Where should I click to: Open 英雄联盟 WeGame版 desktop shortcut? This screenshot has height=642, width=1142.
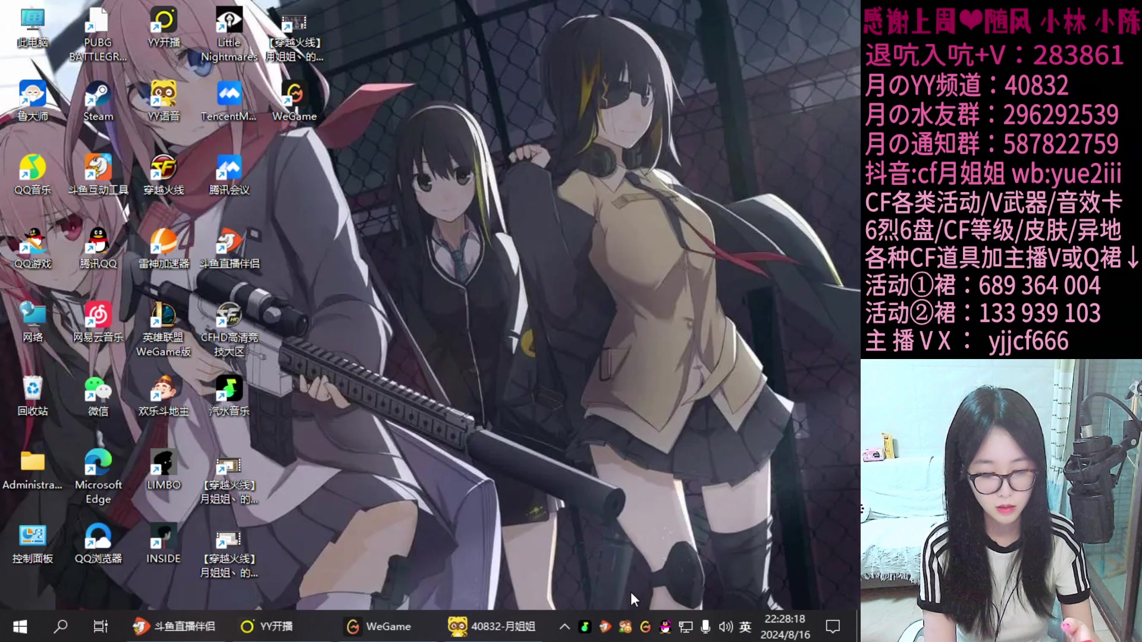pyautogui.click(x=164, y=329)
